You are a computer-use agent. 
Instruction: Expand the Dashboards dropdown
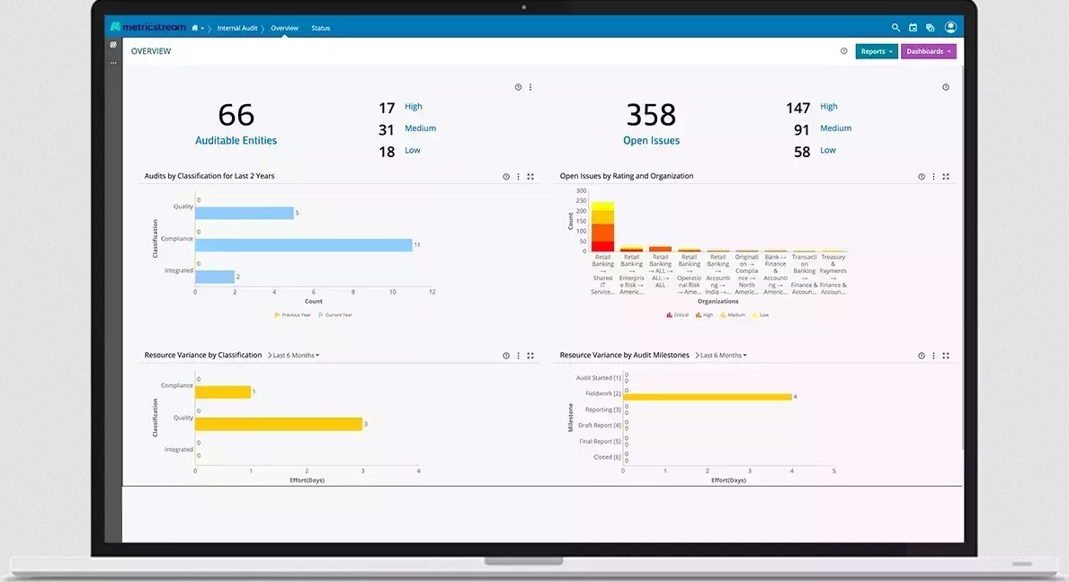click(x=929, y=51)
